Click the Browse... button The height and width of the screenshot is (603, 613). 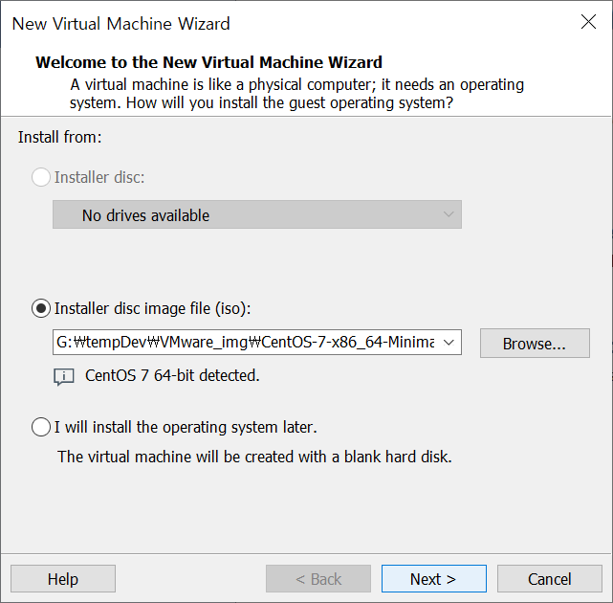pos(535,344)
